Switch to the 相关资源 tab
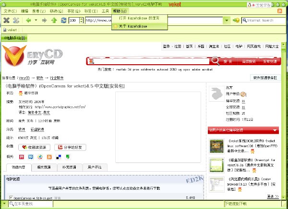Viewport: 288px width, 209px height. point(44,167)
